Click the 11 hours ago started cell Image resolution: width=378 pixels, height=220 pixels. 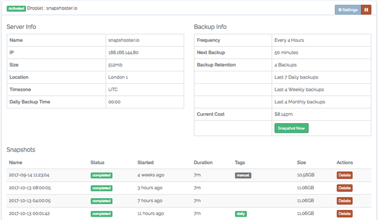(x=151, y=214)
